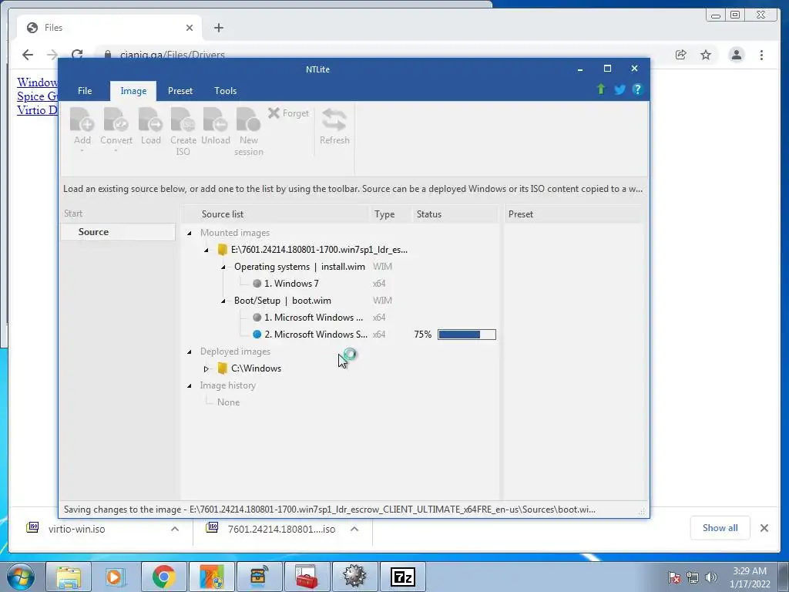Click the Chrome share page icon
The image size is (789, 592).
(x=681, y=55)
